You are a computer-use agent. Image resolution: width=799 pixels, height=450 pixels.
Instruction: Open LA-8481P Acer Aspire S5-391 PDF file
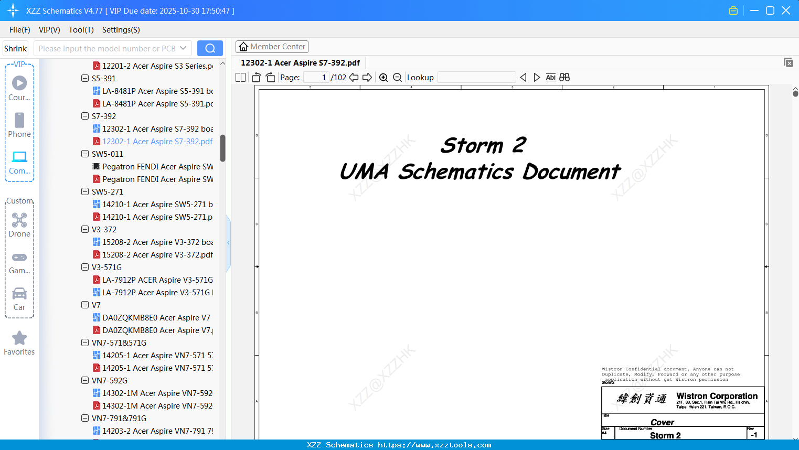coord(153,103)
